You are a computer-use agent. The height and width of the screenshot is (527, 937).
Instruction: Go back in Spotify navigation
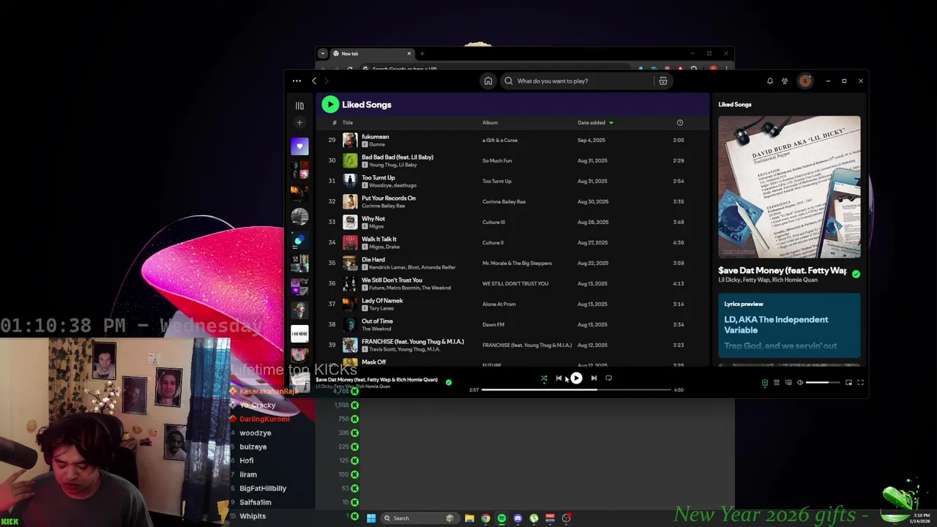coord(314,81)
